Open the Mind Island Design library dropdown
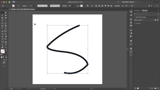The height and width of the screenshot is (90, 160). pos(146,17)
